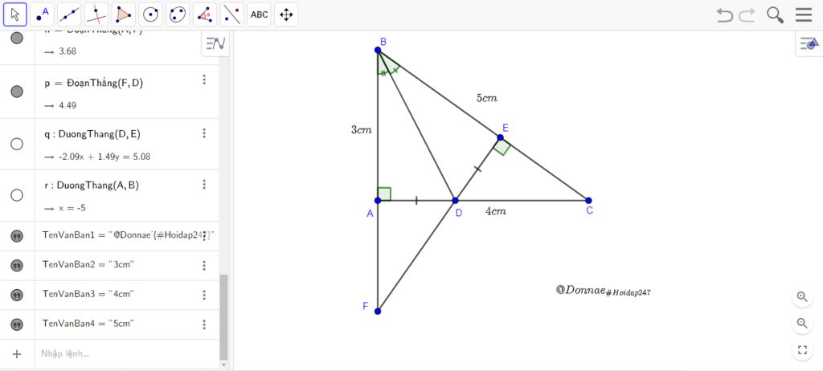Select the Point tool
Screen dimensions: 823x371
(x=42, y=14)
